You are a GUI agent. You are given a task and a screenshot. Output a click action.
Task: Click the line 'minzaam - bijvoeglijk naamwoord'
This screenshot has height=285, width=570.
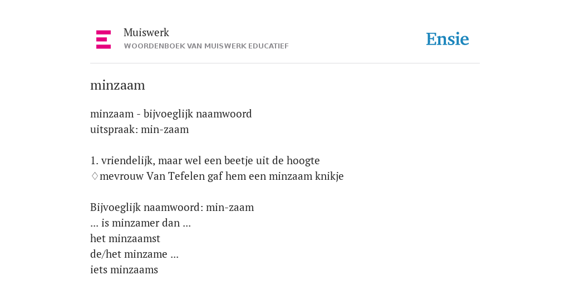point(171,114)
